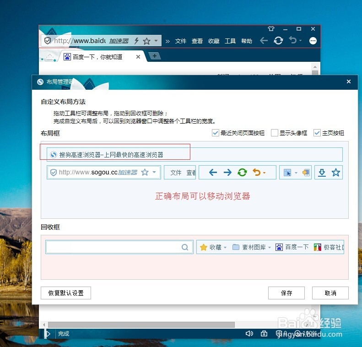Click the 保存 button
362x347 pixels.
286,293
